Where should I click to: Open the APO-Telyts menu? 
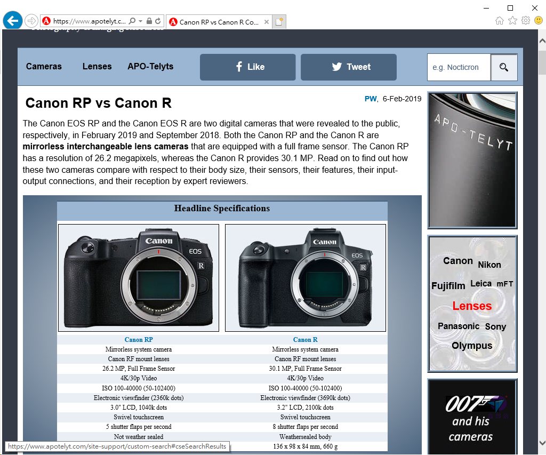150,67
